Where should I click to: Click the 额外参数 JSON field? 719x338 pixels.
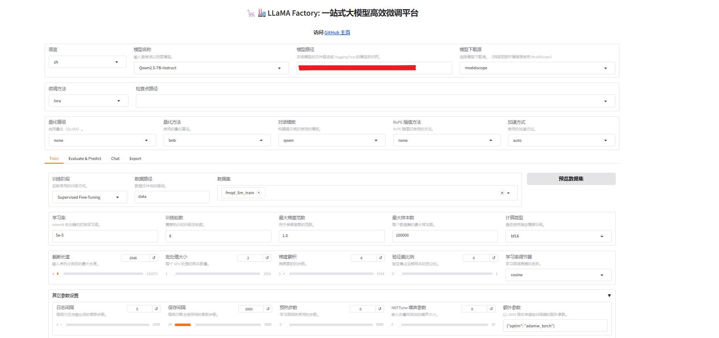[555, 326]
